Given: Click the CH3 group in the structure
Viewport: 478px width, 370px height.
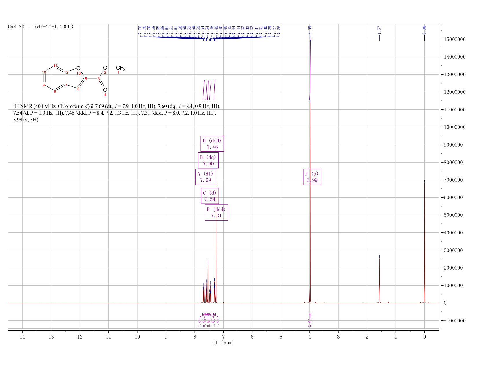Looking at the screenshot, I should pyautogui.click(x=121, y=68).
